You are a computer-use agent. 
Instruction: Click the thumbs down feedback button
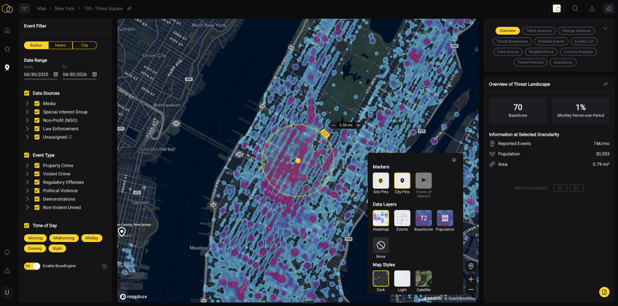coord(576,188)
